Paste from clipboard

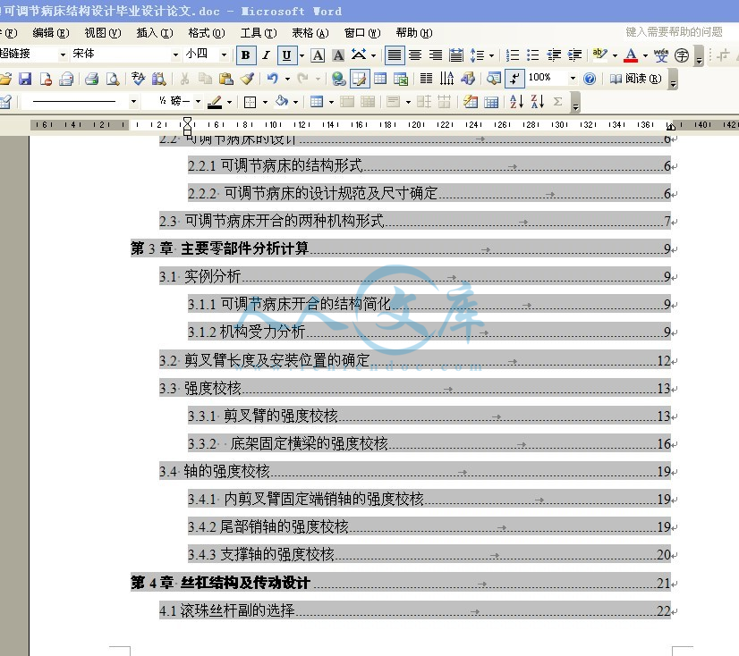pos(226,79)
